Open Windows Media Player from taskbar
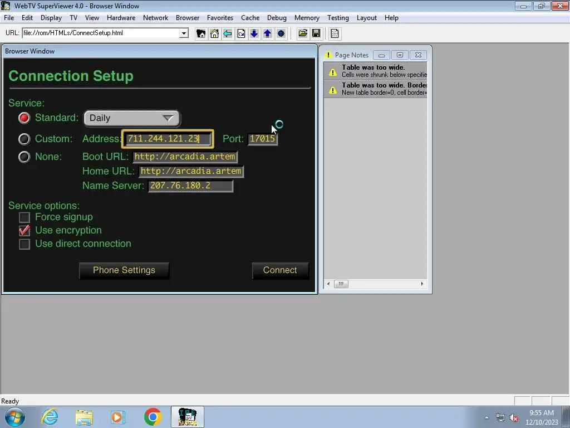Screen dimensions: 570x428 [118, 417]
